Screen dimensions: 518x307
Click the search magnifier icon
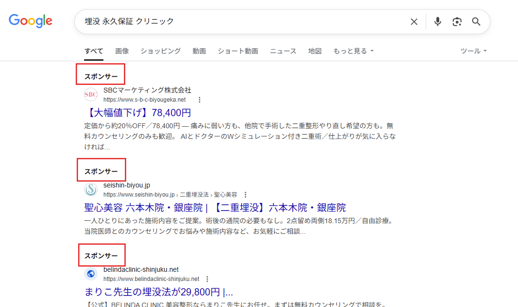click(476, 22)
